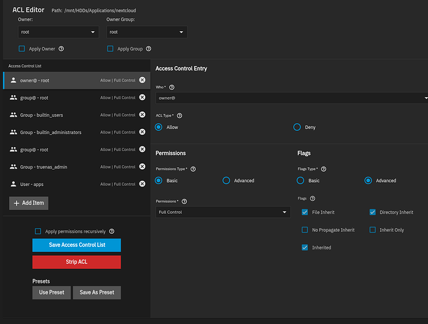The image size is (428, 324).
Task: Click the person icon of owner@ - root
Action: [x=13, y=80]
